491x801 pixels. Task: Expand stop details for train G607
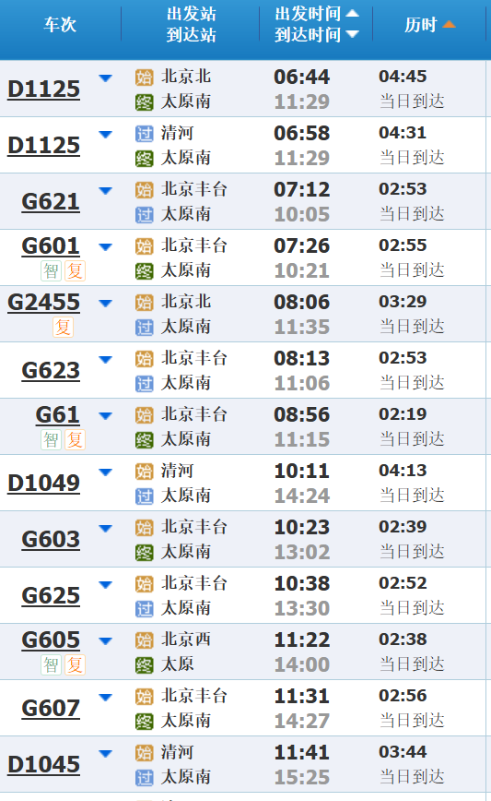[x=106, y=697]
